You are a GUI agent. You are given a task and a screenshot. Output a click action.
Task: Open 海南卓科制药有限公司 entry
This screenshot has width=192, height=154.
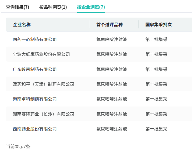click(35, 99)
